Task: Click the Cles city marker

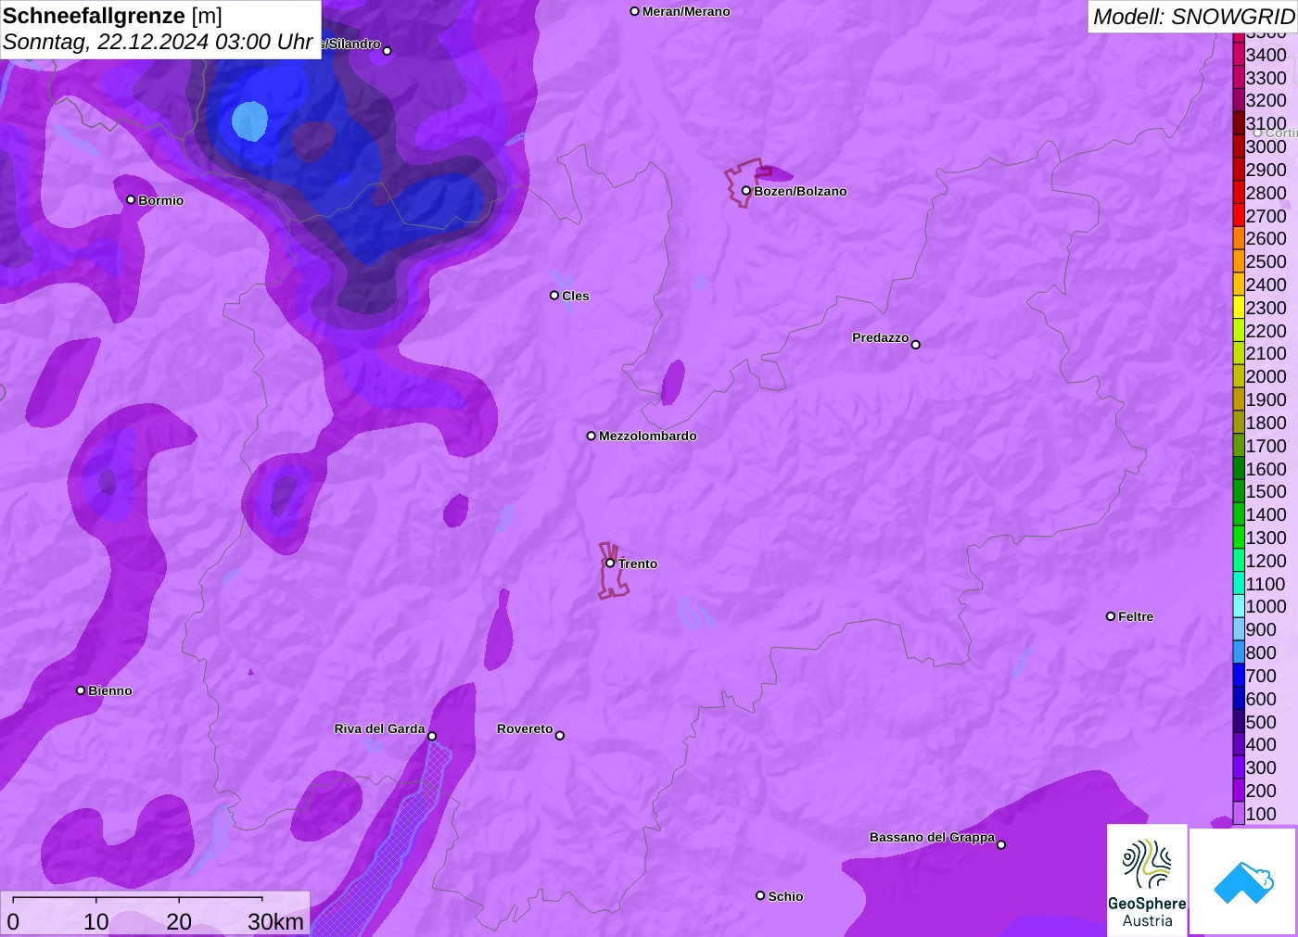Action: coord(554,296)
